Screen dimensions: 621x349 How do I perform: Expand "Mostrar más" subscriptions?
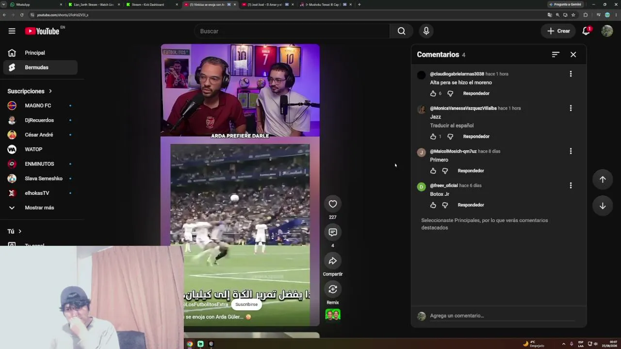point(40,207)
